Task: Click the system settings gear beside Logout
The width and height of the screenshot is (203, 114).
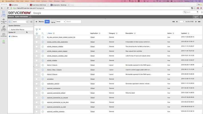Action: [x=201, y=17]
